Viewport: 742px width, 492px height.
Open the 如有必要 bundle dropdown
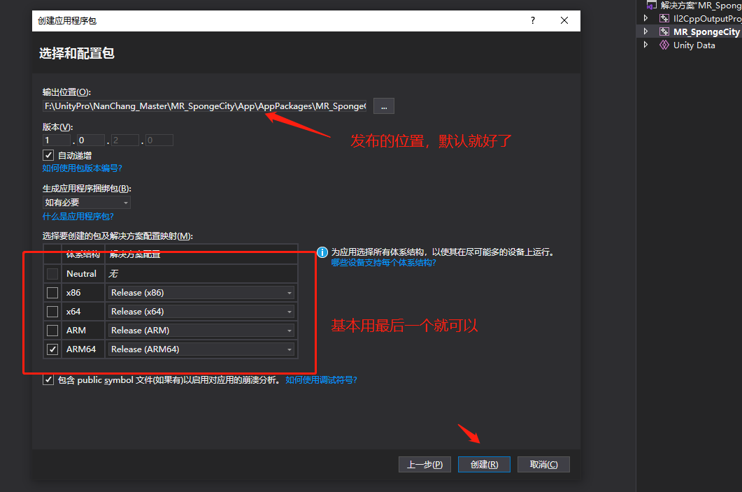coord(126,202)
